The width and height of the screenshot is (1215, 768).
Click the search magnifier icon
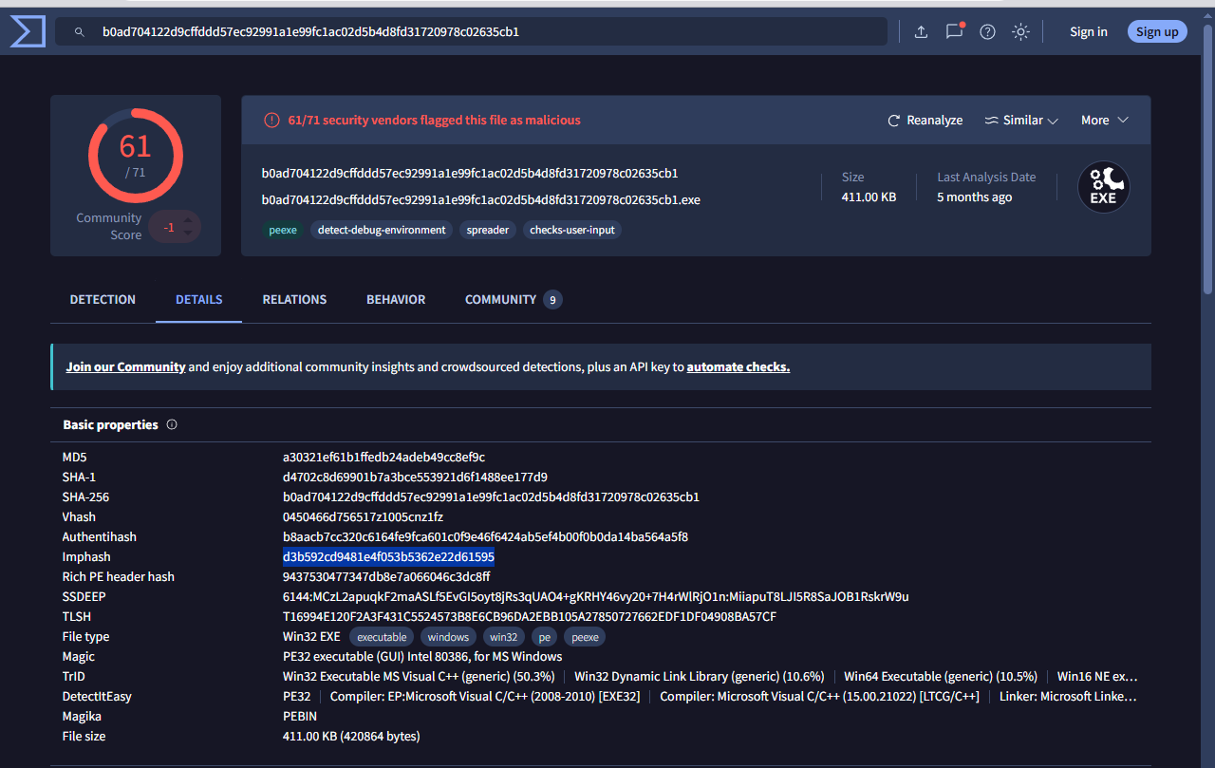coord(80,32)
